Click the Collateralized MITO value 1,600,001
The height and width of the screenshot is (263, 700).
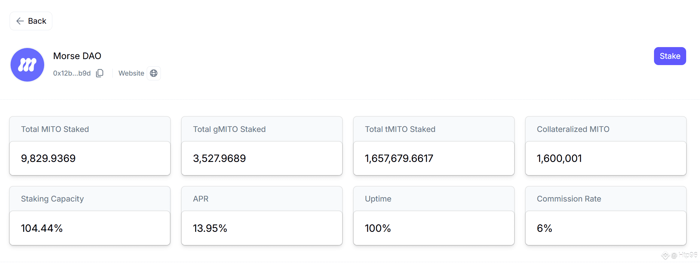pyautogui.click(x=559, y=158)
